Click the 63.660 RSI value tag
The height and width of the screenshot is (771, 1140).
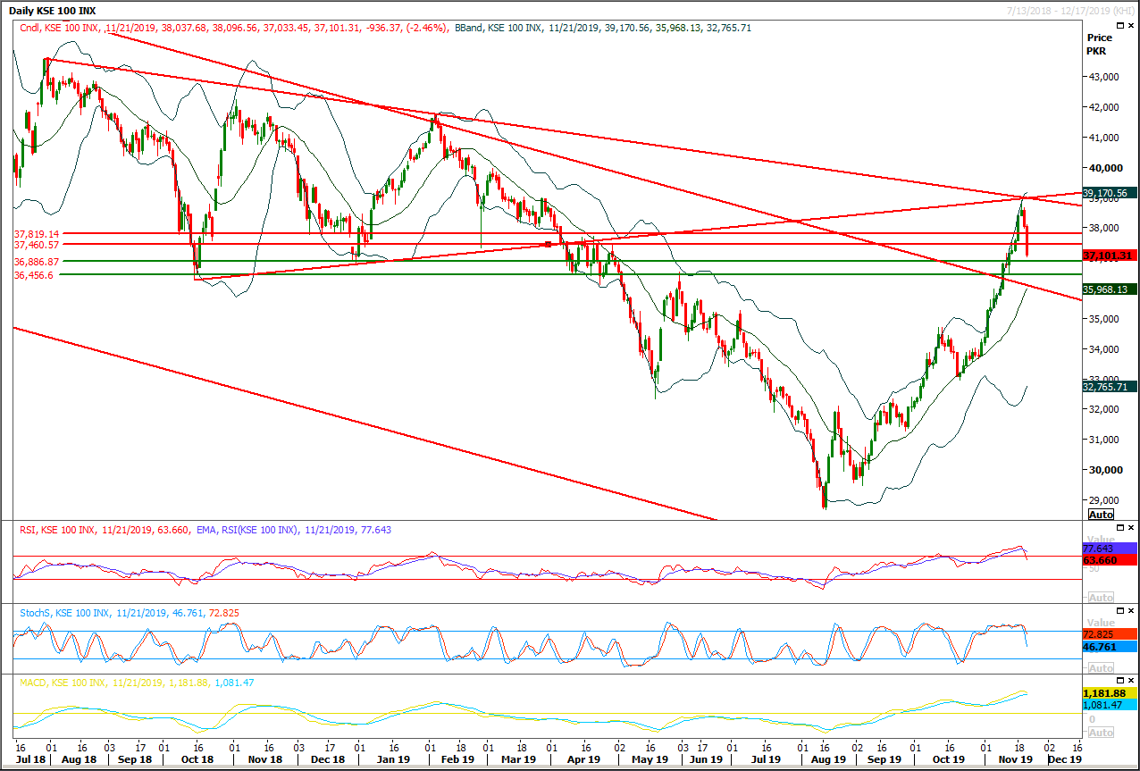point(1110,560)
